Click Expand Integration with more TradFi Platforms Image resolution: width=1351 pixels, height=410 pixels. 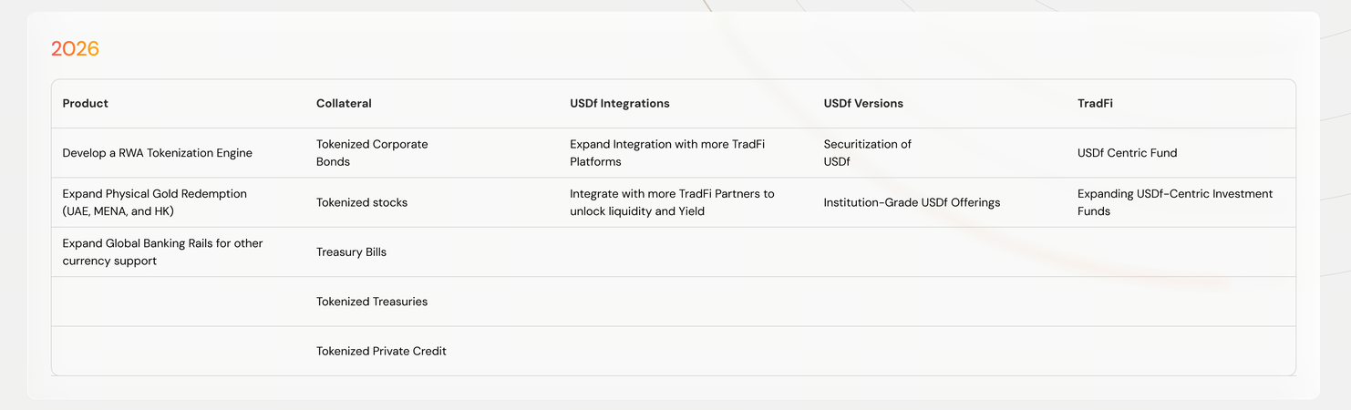click(x=666, y=153)
